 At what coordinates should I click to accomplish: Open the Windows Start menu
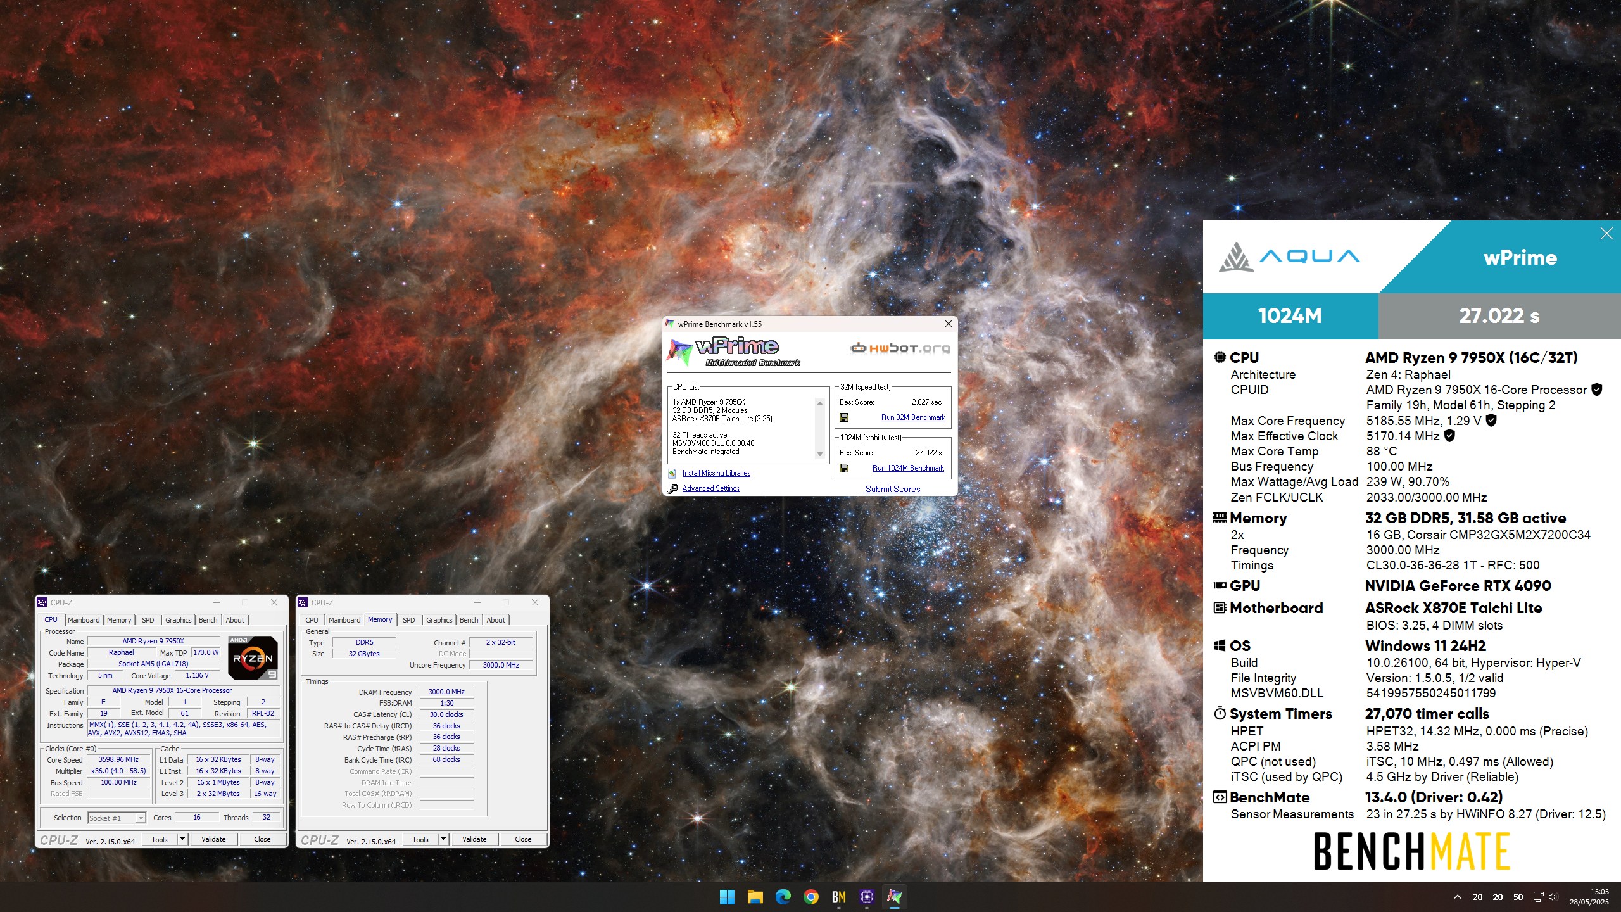point(727,897)
